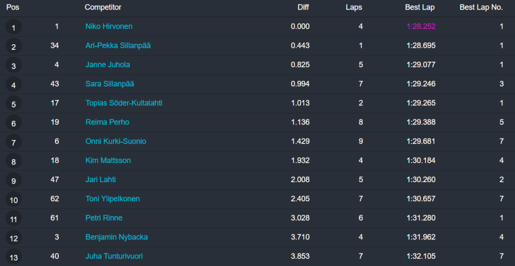This screenshot has width=515, height=266.
Task: Sort by Competitor column header
Action: click(x=103, y=8)
